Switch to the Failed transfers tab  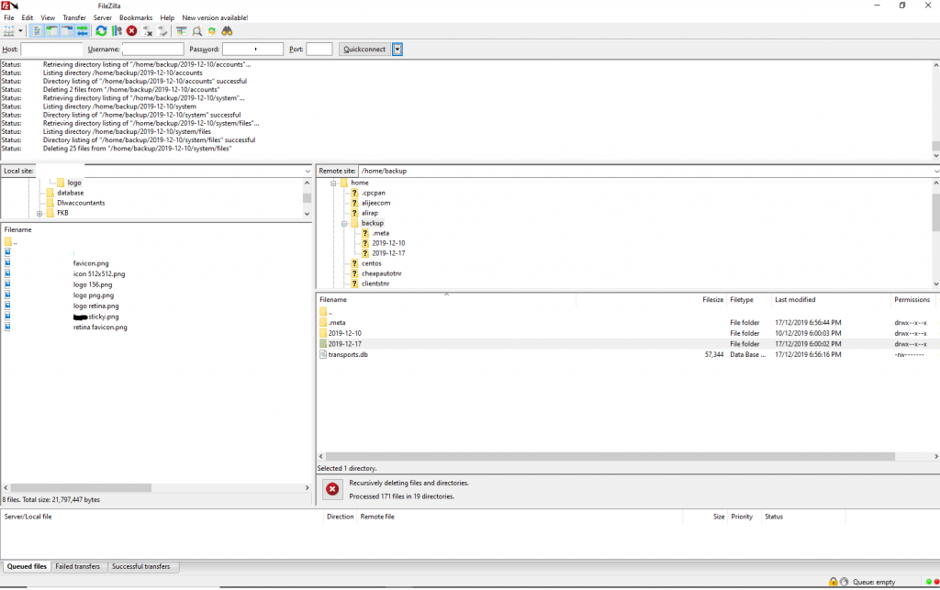point(78,566)
